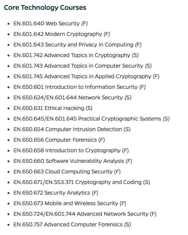
Task: Click EN.601.642 Modern Cryptography entry
Action: 62,34
